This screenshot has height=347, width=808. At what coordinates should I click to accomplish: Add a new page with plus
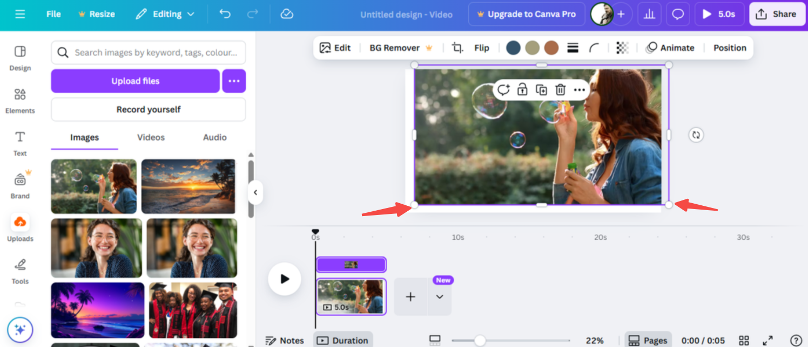(410, 296)
